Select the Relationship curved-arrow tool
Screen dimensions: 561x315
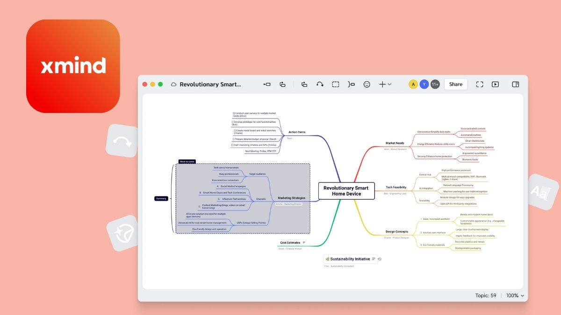pos(320,84)
